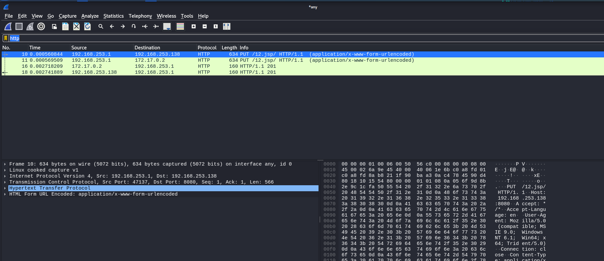Sort by the Length column header
The image size is (604, 261).
click(x=229, y=48)
